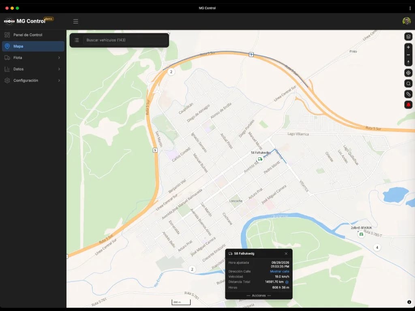Expand the Configuración submenu chevron
415x311 pixels.
click(59, 81)
